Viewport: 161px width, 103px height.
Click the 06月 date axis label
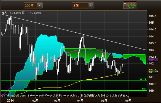[128, 100]
